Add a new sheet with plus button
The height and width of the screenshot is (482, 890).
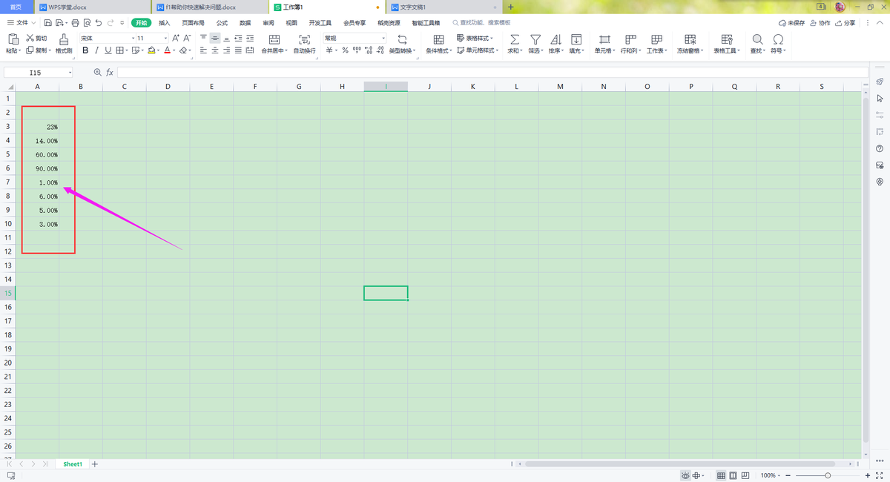[x=94, y=464]
